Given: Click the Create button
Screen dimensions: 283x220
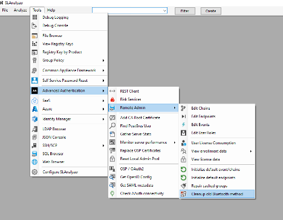Looking at the screenshot, I should tap(211, 11).
